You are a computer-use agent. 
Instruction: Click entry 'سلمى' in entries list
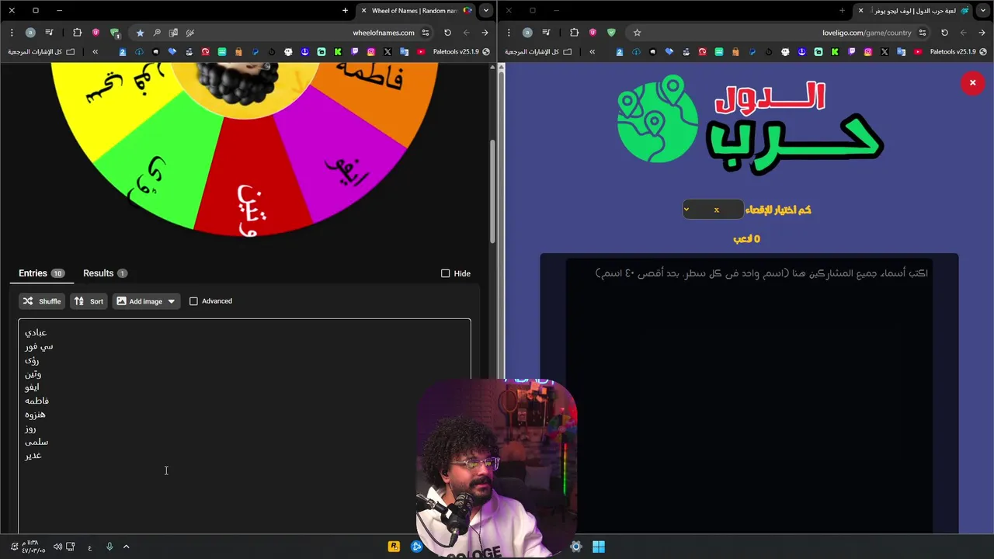pyautogui.click(x=36, y=442)
